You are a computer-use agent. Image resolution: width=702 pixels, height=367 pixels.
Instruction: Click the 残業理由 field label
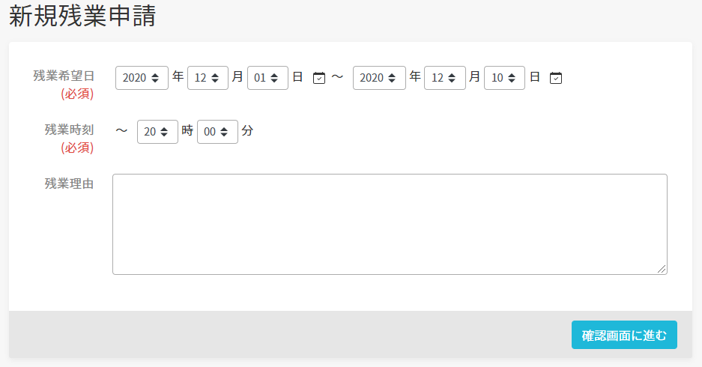click(x=70, y=183)
